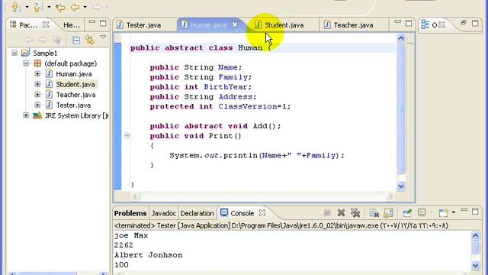Click editor vertical scrollbar thumb
This screenshot has height=275, width=488.
tap(401, 108)
